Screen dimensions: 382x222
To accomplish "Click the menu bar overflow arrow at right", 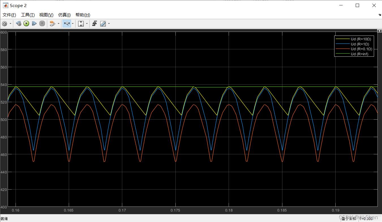I will tap(379, 15).
